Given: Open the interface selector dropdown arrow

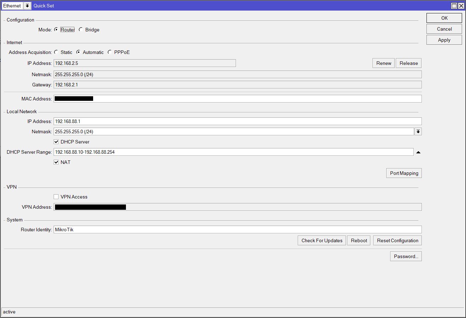Looking at the screenshot, I should click(x=27, y=6).
